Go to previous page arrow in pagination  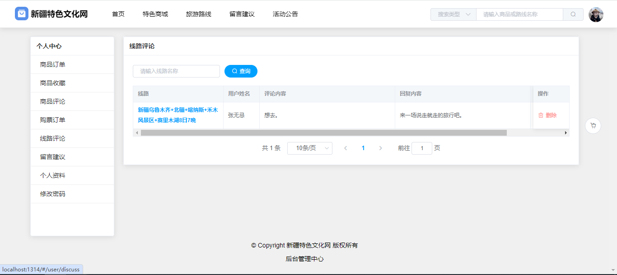point(346,148)
